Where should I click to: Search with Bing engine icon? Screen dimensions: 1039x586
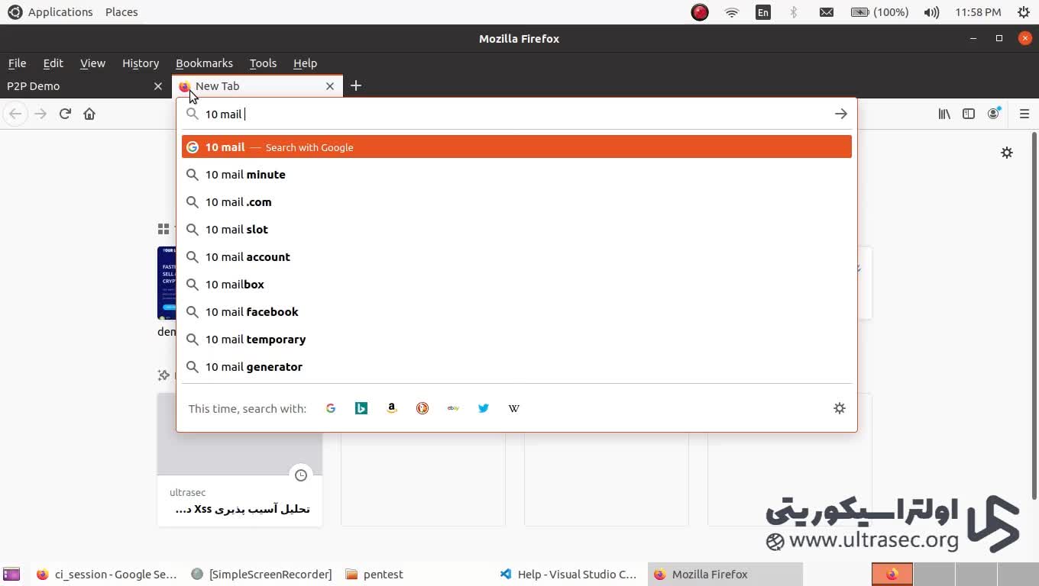click(361, 408)
